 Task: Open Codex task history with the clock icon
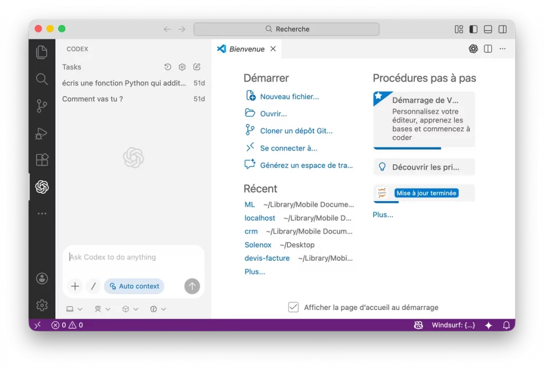coord(167,67)
